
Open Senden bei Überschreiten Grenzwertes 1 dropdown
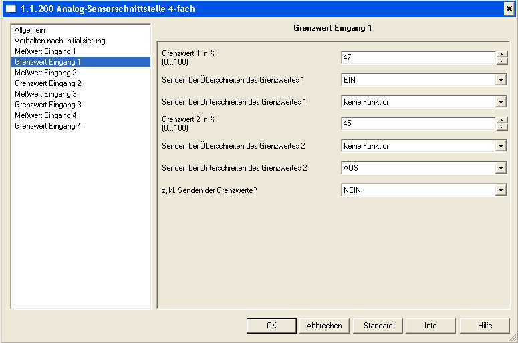pos(501,80)
